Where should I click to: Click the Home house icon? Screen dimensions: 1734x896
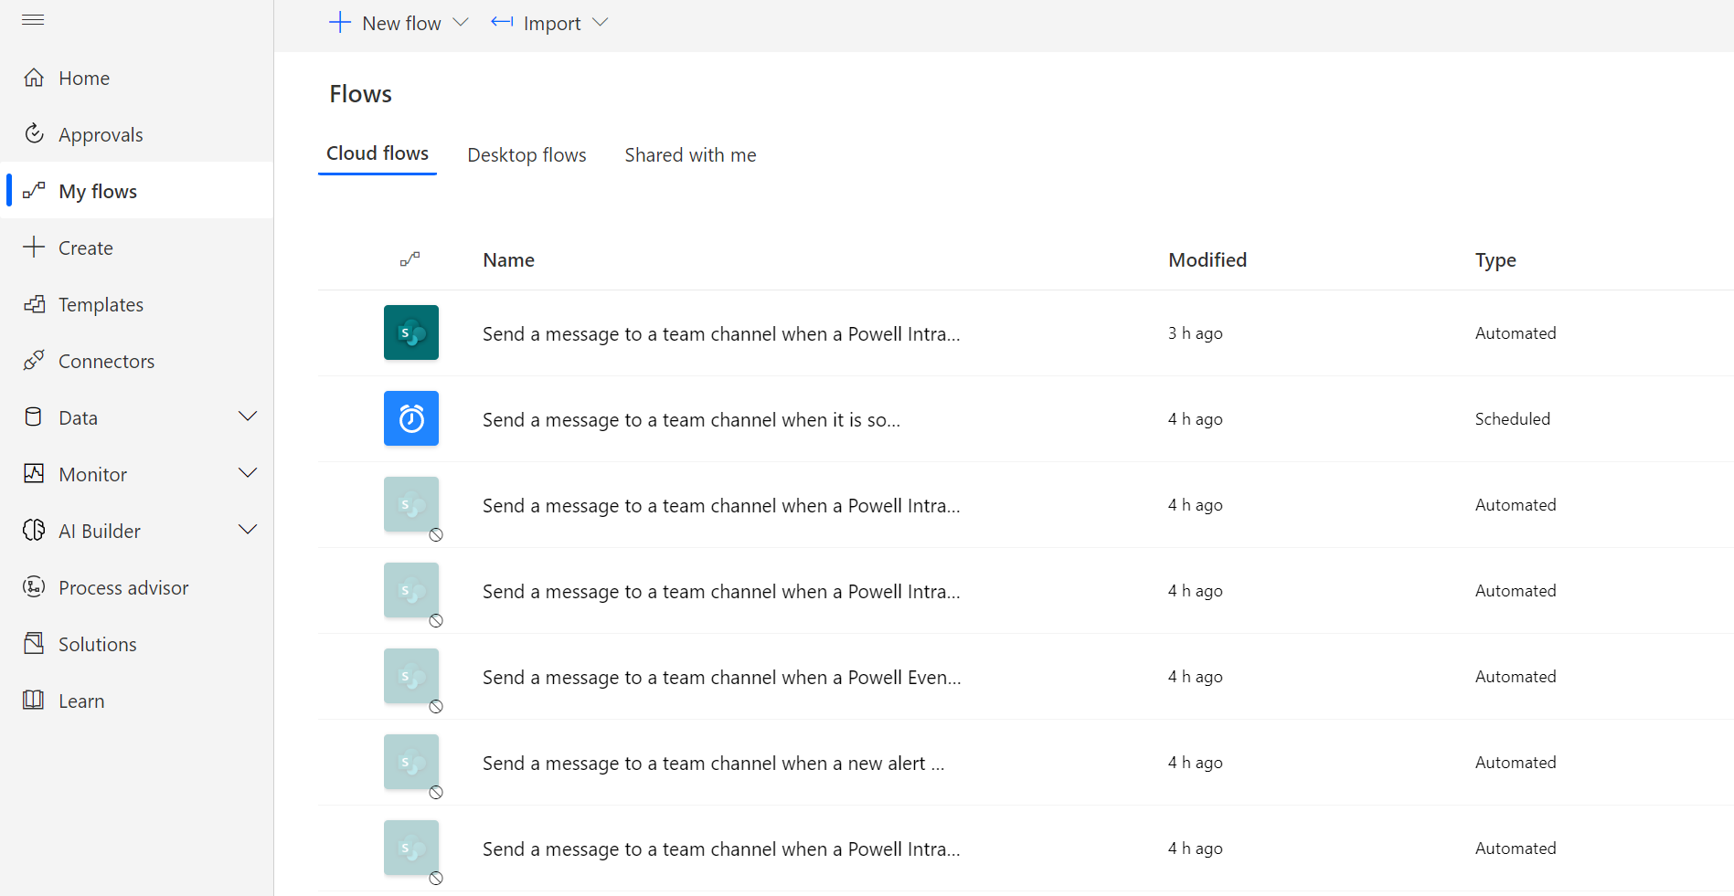tap(34, 78)
